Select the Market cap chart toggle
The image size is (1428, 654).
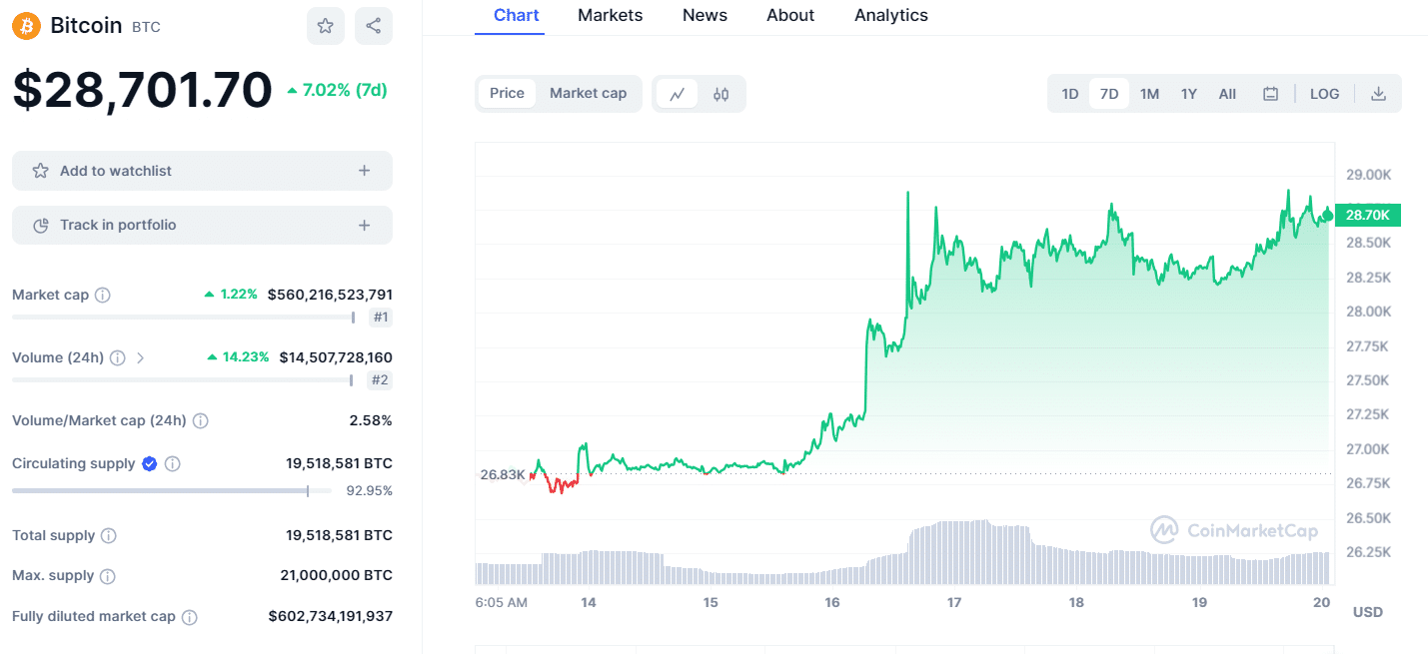tap(589, 93)
